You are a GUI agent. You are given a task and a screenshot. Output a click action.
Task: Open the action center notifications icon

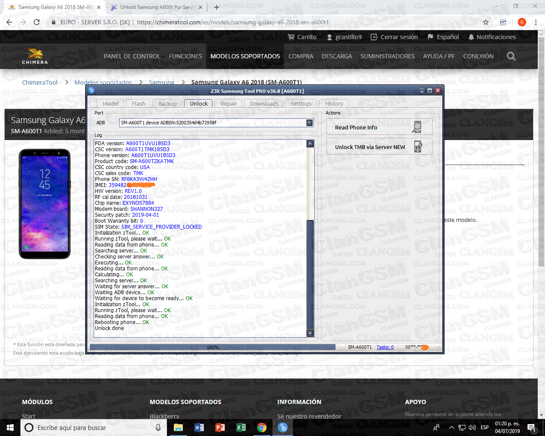tap(531, 427)
